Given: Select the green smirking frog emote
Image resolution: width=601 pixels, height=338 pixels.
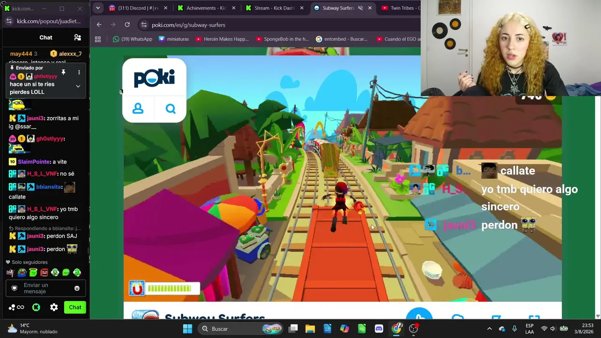Looking at the screenshot, I should (x=66, y=272).
